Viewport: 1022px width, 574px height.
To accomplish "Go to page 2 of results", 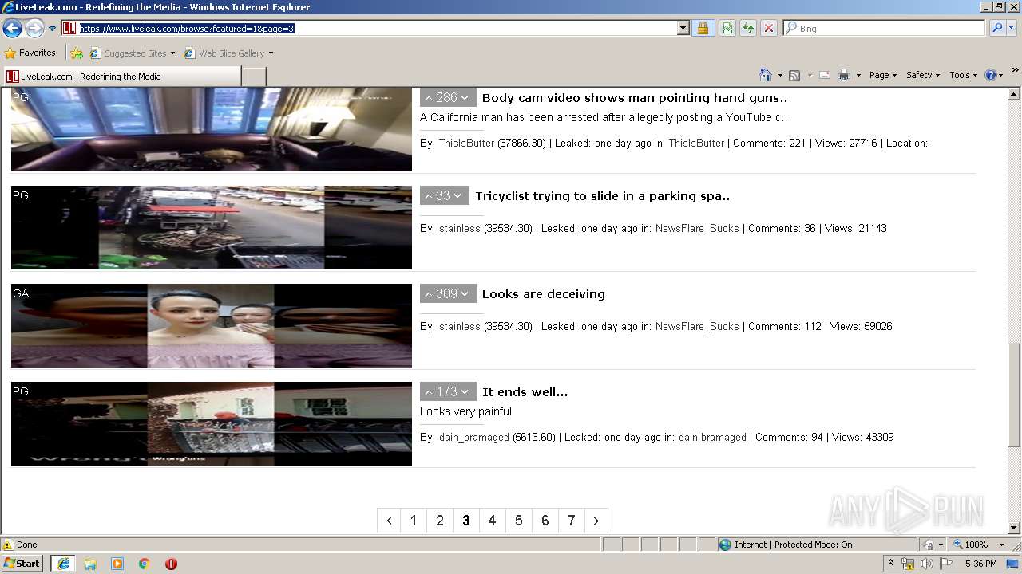I will click(x=440, y=521).
